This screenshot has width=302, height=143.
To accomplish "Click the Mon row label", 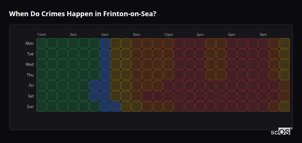I will (x=29, y=43).
